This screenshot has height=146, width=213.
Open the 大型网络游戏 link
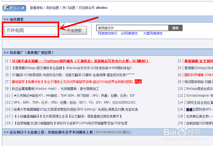pyautogui.click(x=153, y=33)
